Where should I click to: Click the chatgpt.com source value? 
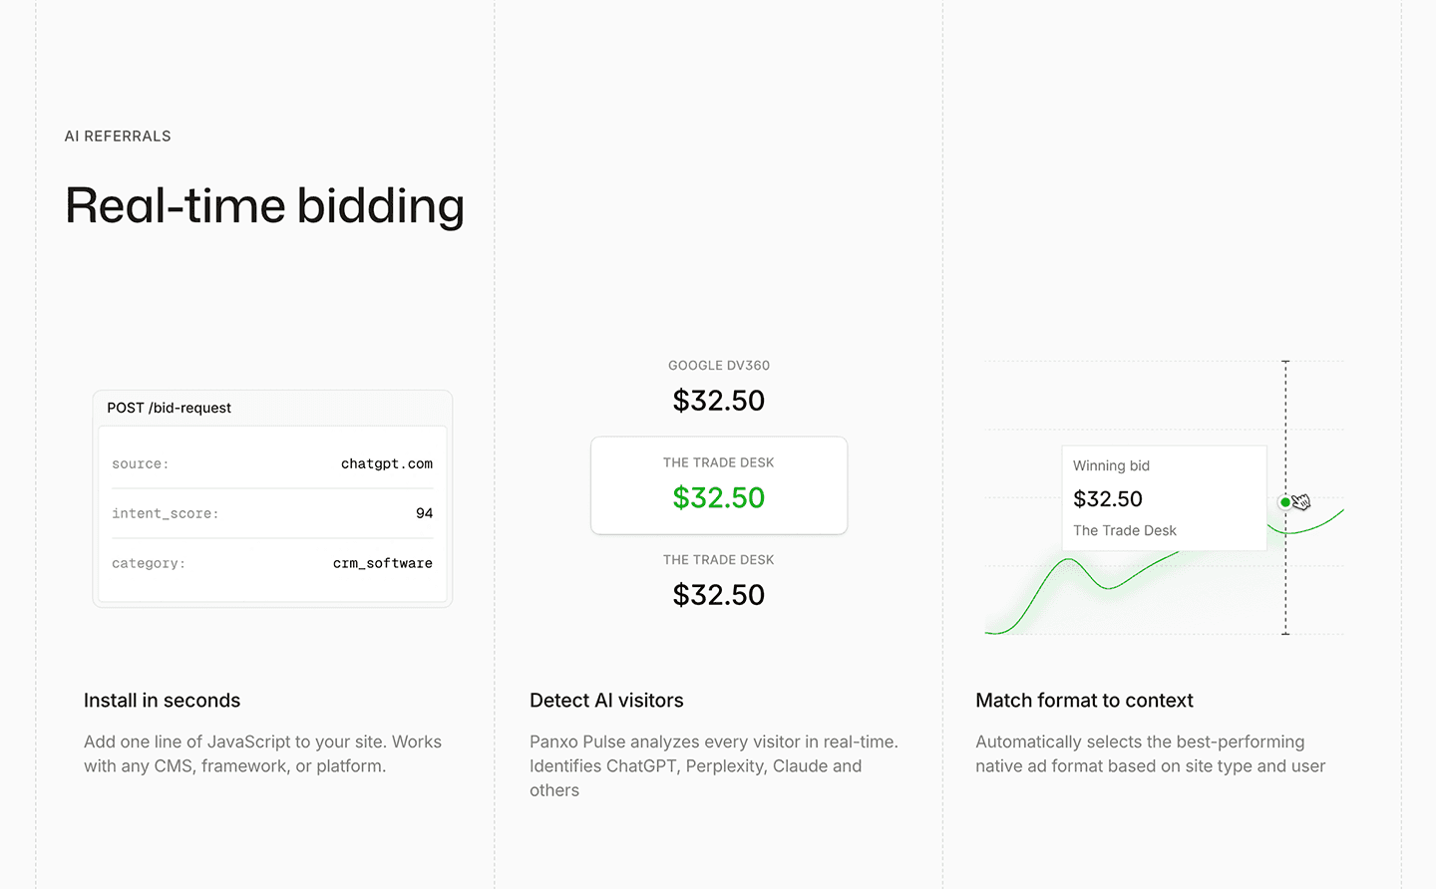click(387, 463)
